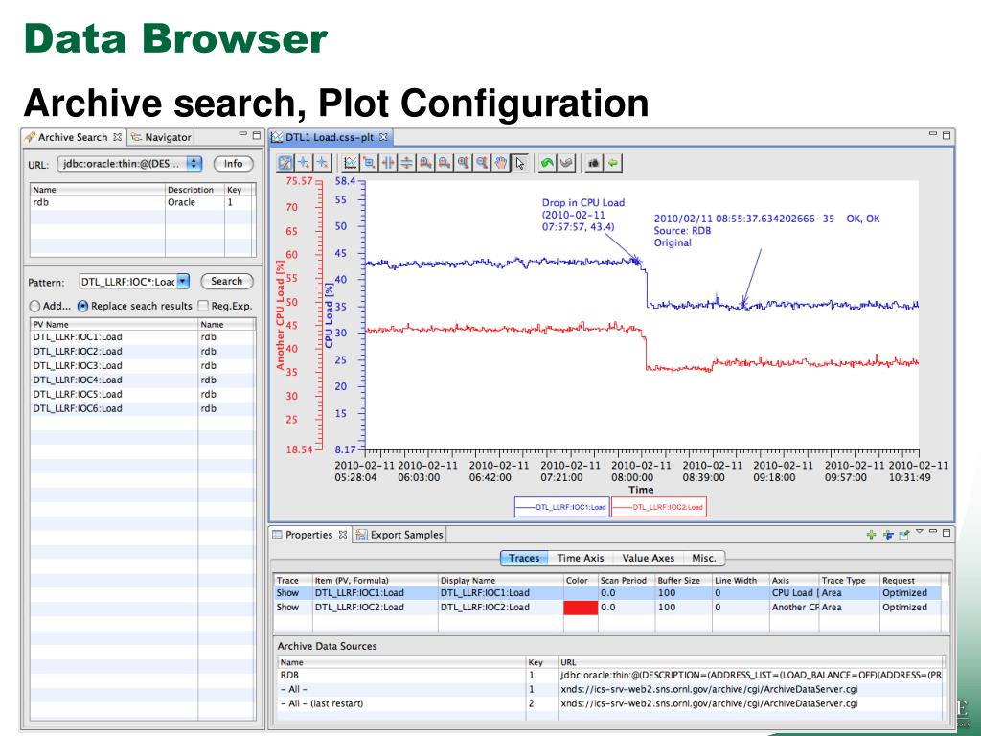Select the rubberband zoom tool
981x736 pixels.
pyautogui.click(x=369, y=163)
